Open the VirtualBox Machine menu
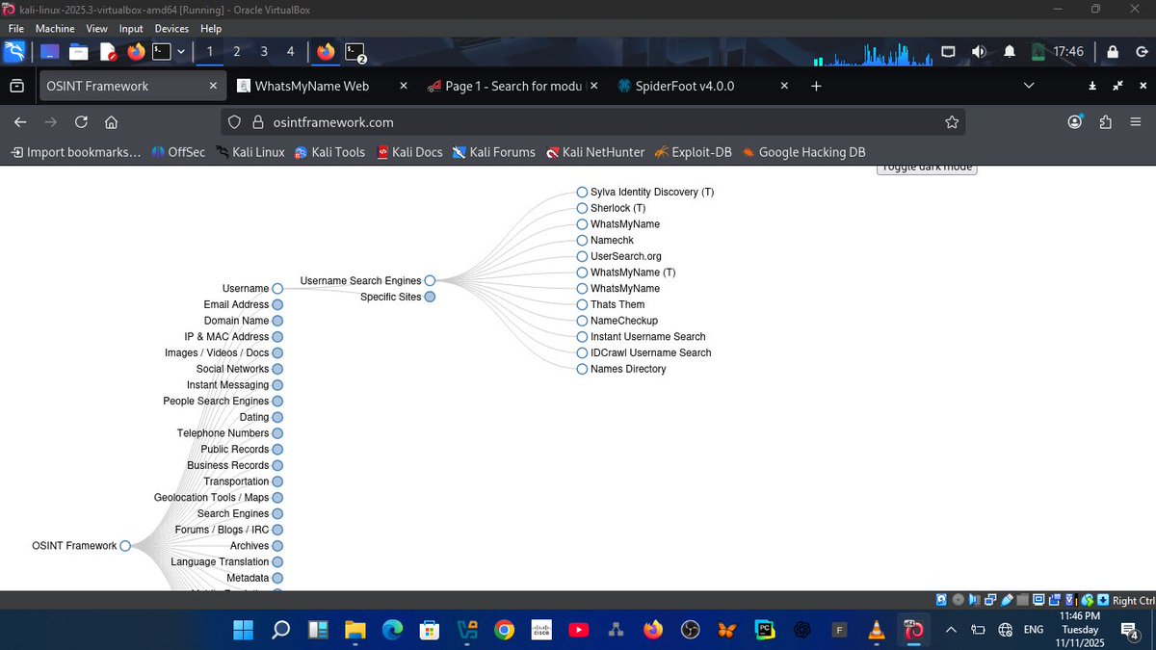The height and width of the screenshot is (650, 1156). tap(55, 29)
